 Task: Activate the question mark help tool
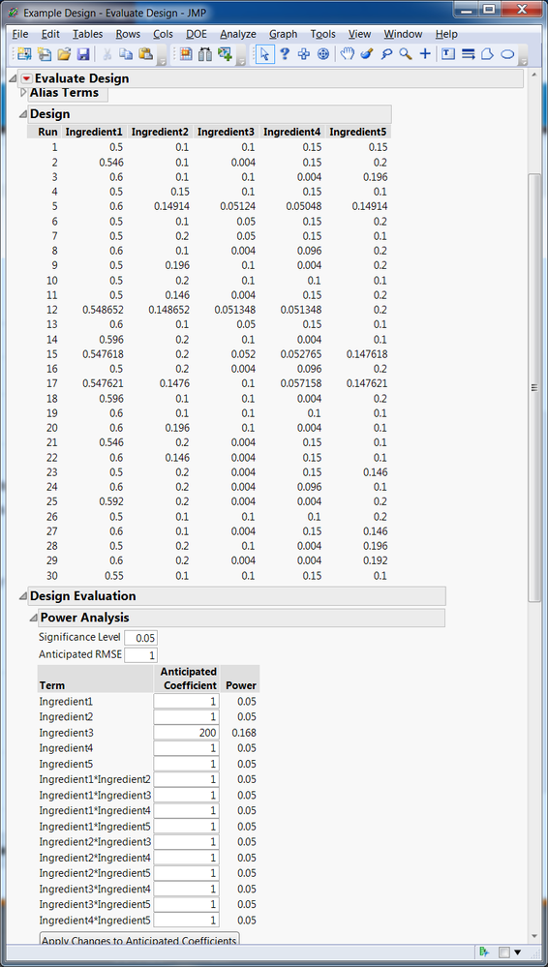(285, 53)
